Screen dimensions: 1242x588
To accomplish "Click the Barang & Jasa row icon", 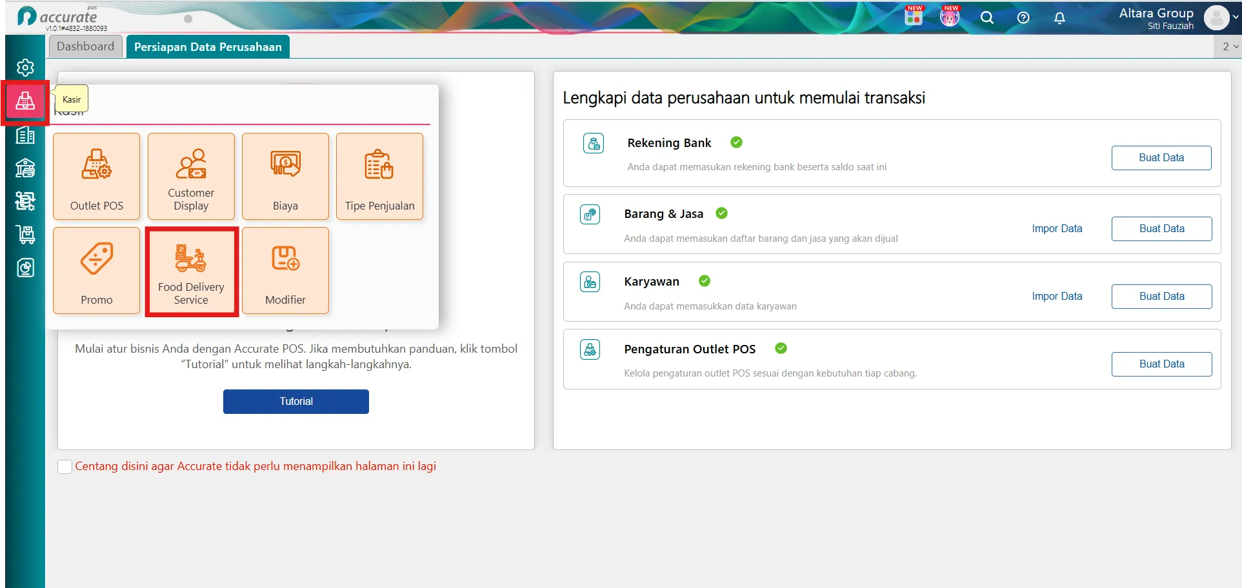I will point(590,214).
